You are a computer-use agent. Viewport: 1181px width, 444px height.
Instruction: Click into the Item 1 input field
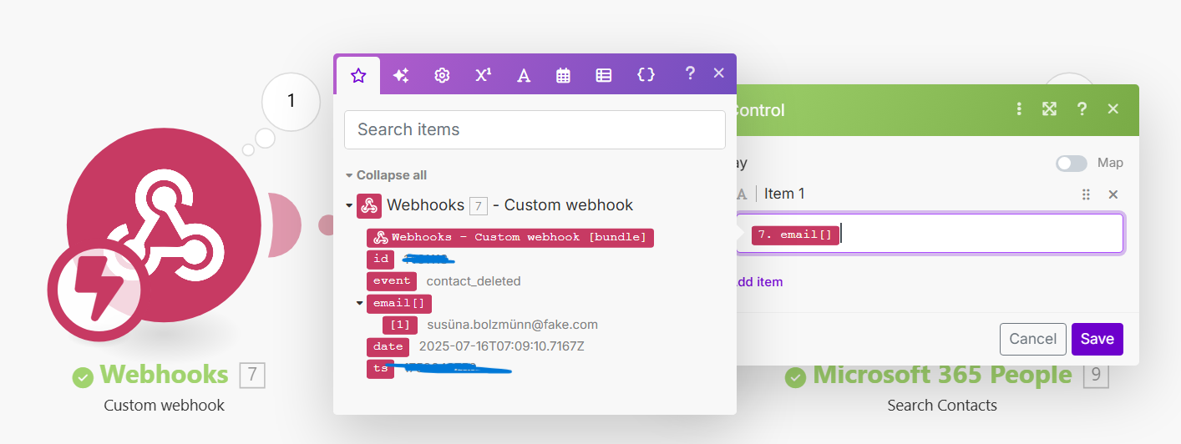click(930, 234)
